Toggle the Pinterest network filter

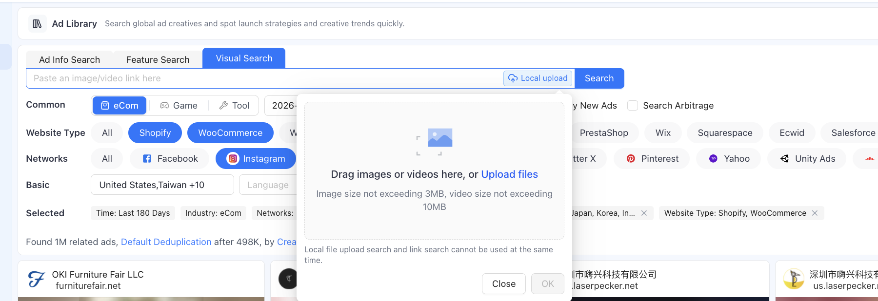click(652, 159)
